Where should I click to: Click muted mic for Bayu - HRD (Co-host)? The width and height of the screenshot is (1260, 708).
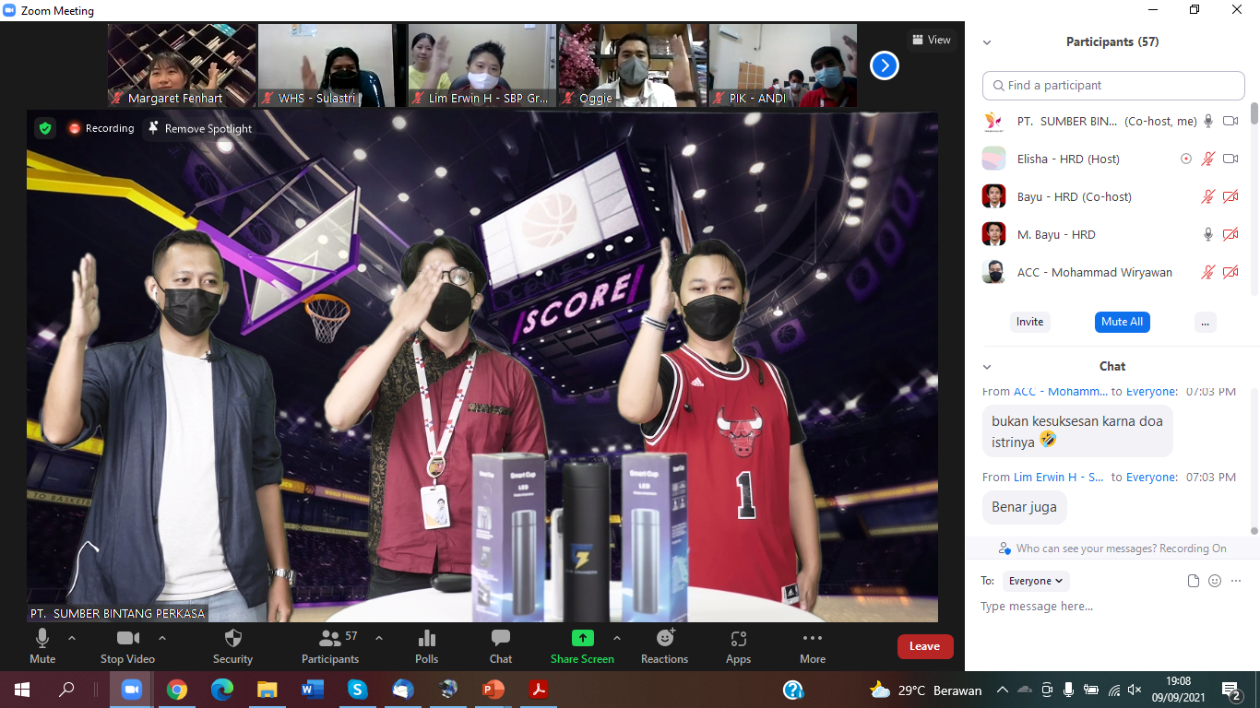click(1208, 196)
